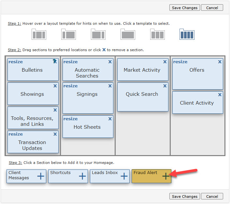Remove the Market Activity section

coord(165,62)
